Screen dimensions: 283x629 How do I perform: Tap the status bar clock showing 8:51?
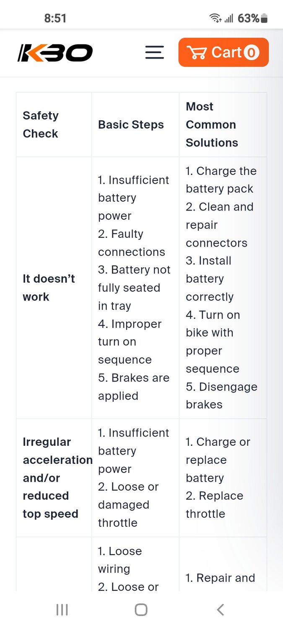pyautogui.click(x=55, y=18)
